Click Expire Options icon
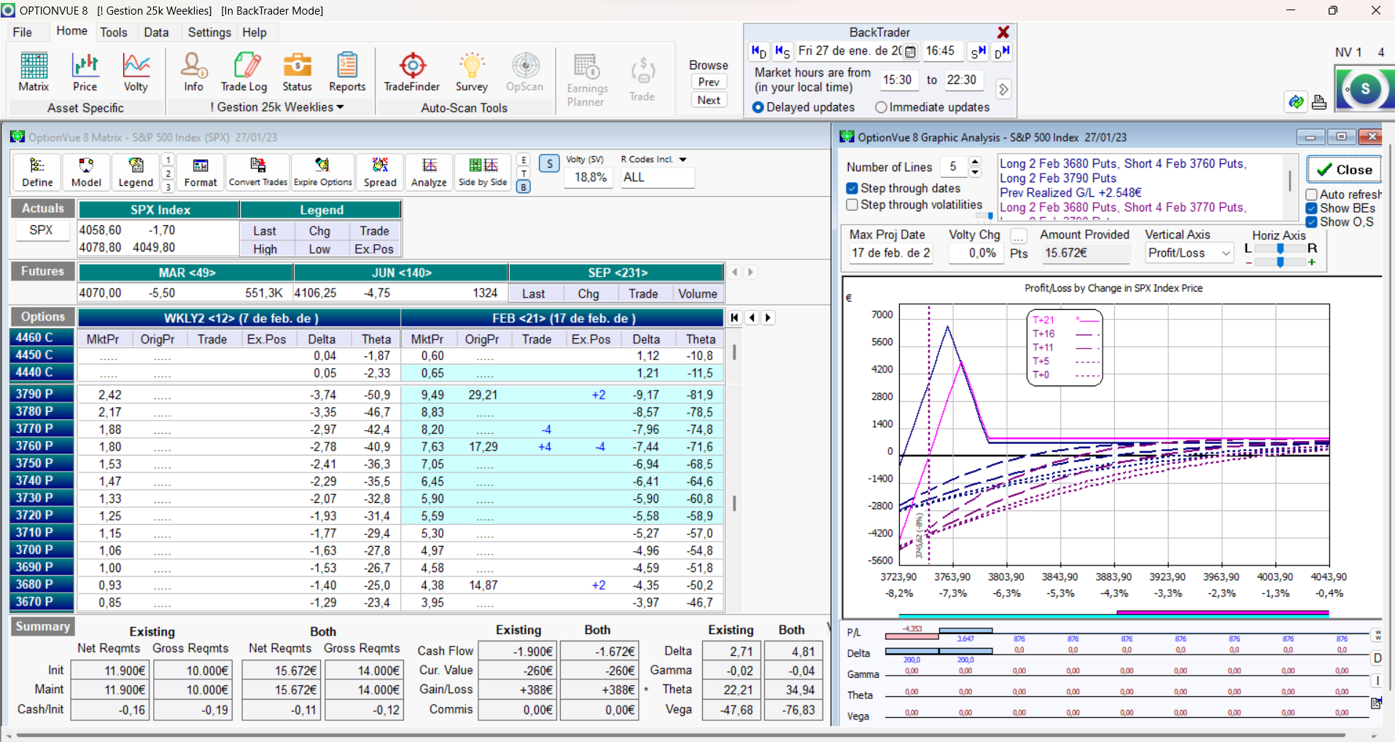This screenshot has height=742, width=1395. tap(323, 173)
